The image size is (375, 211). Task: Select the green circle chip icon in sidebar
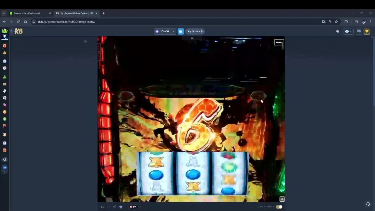tap(5, 119)
